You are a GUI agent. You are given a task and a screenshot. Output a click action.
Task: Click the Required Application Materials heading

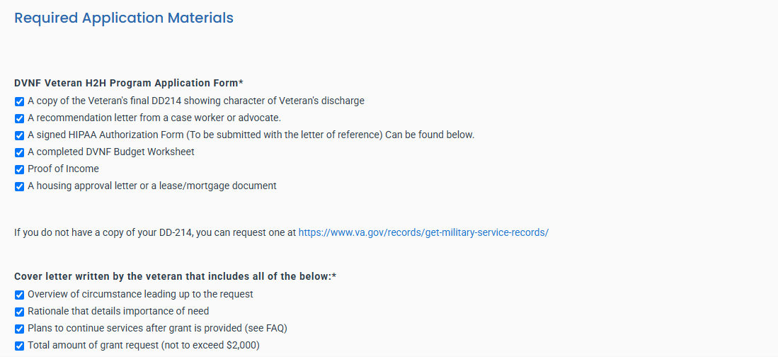(124, 18)
